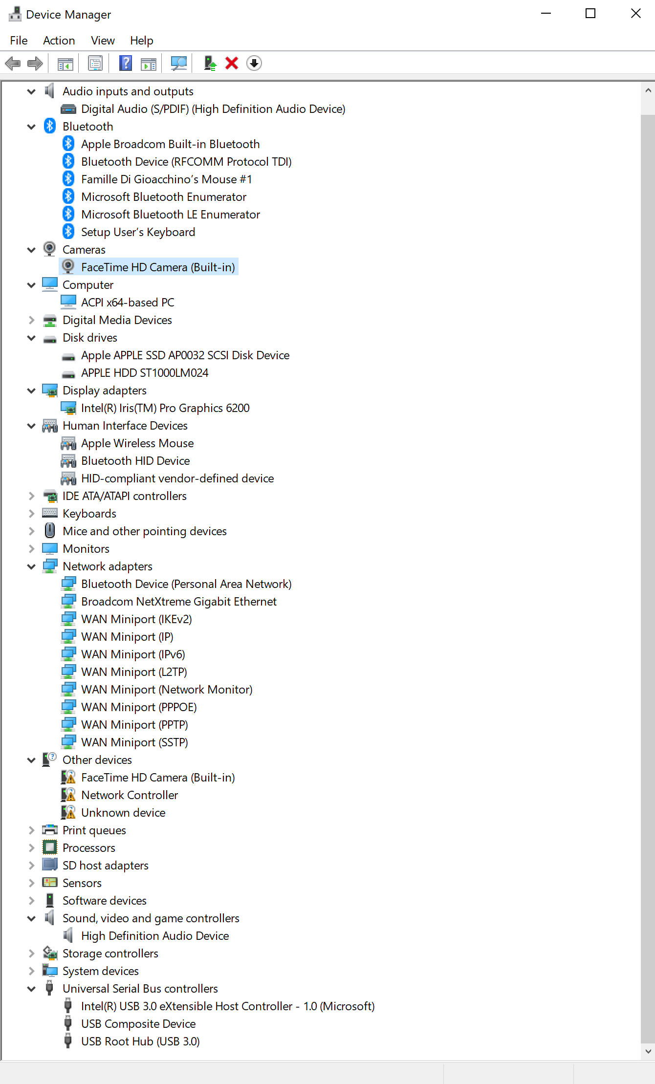Select Apple Wireless Mouse
655x1084 pixels.
pyautogui.click(x=137, y=443)
